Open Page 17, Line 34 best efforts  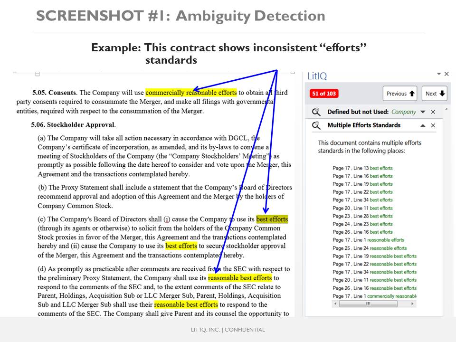tap(362, 200)
